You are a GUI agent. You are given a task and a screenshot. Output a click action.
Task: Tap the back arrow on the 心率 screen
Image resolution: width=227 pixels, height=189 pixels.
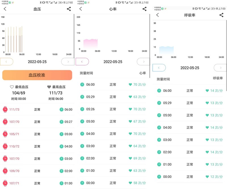tap(80, 9)
